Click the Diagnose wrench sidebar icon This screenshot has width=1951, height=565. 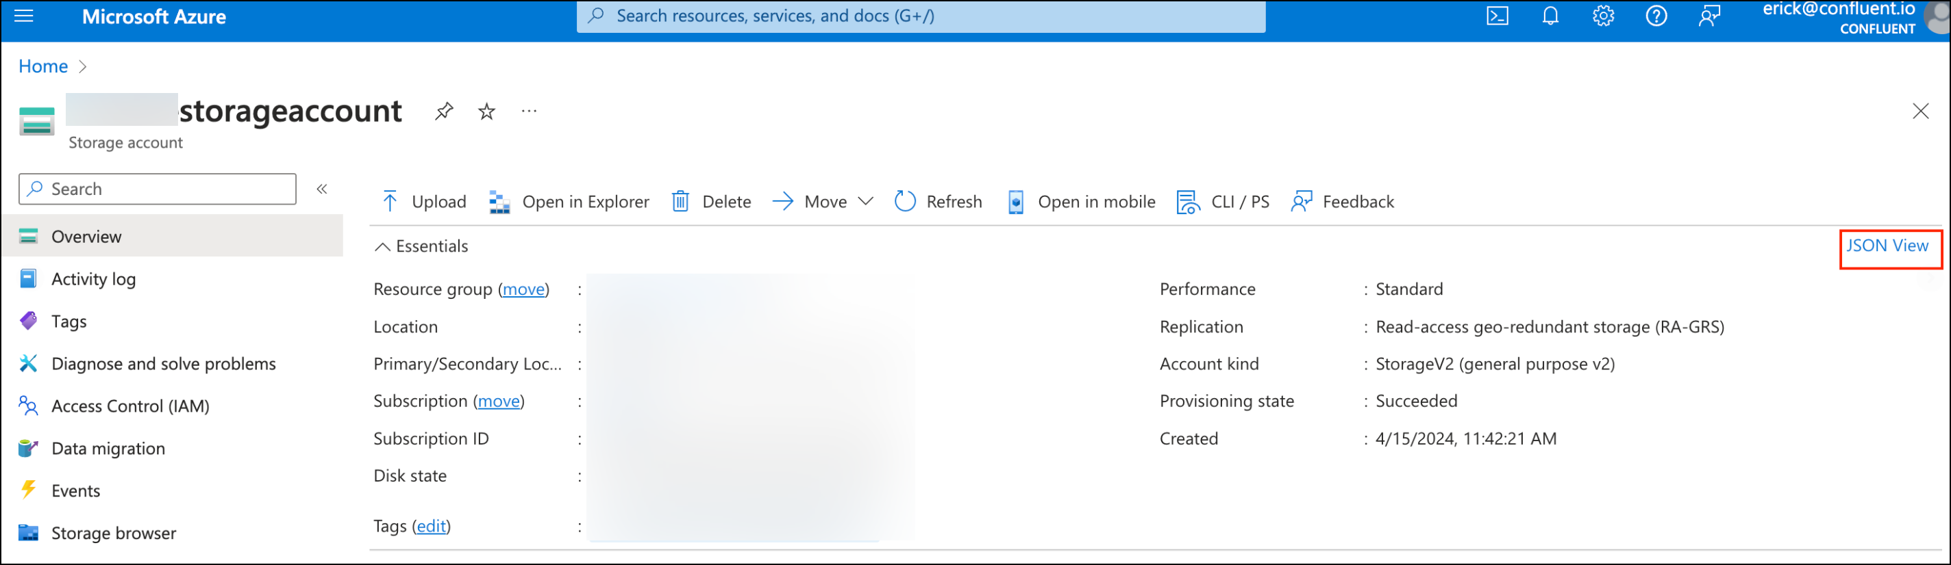click(28, 364)
